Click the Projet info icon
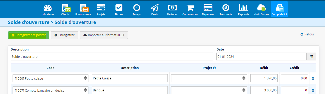Image resolution: width=325 pixels, height=94 pixels. (x=214, y=68)
